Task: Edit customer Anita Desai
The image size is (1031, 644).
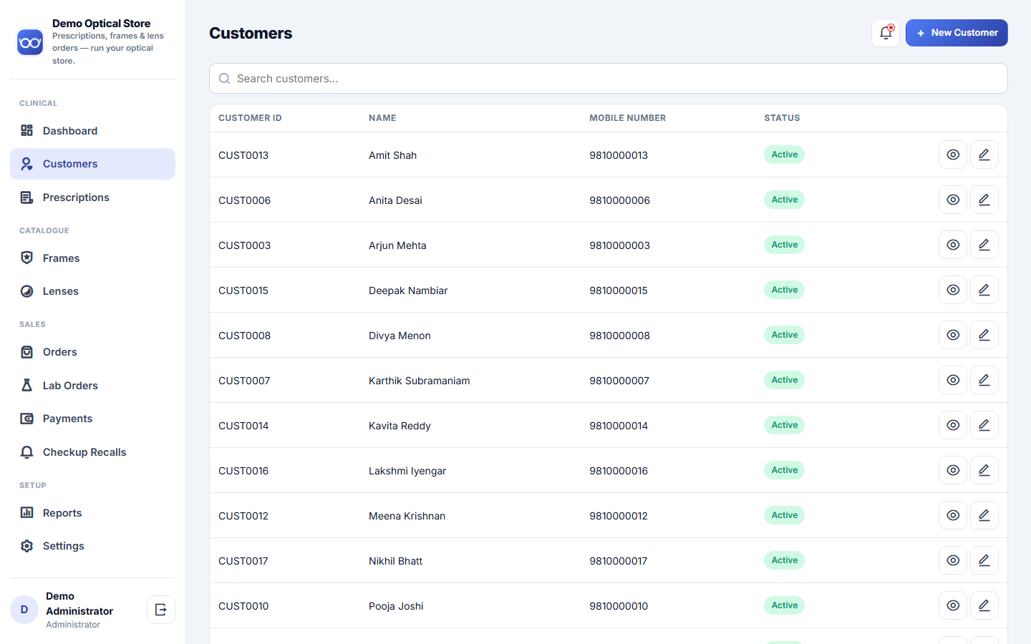Action: (x=984, y=200)
